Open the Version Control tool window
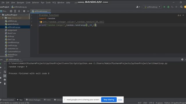Image resolution: width=186 pixels, height=104 pixels. pyautogui.click(x=7, y=100)
